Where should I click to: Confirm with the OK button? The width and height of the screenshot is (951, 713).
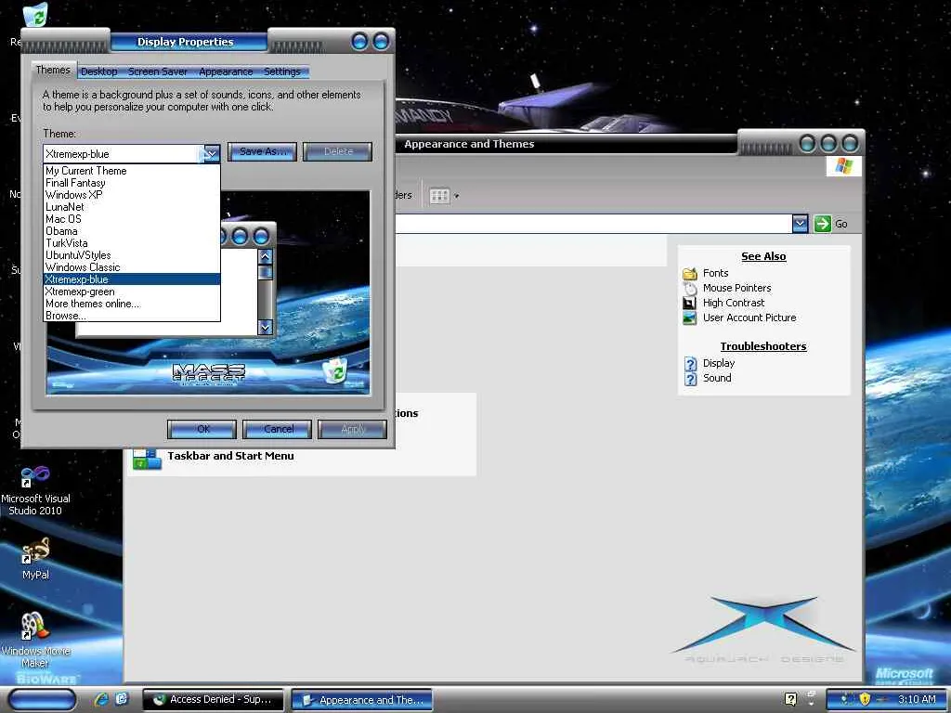(202, 429)
